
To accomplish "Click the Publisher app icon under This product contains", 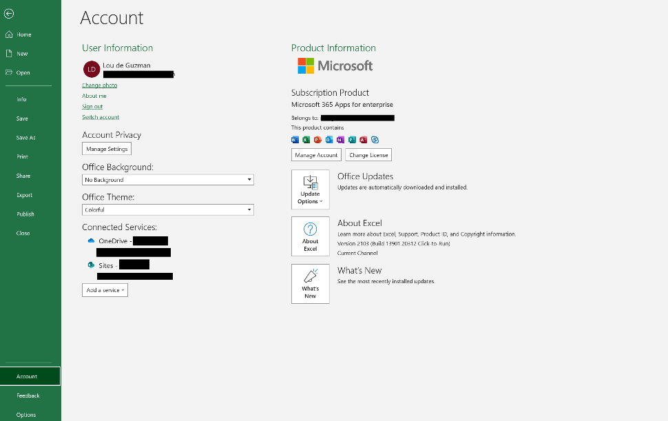I will (352, 140).
